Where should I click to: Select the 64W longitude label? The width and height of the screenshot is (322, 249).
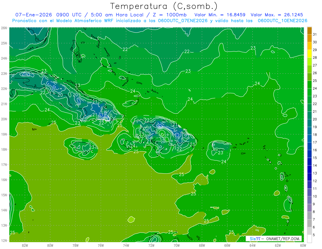point(253,245)
